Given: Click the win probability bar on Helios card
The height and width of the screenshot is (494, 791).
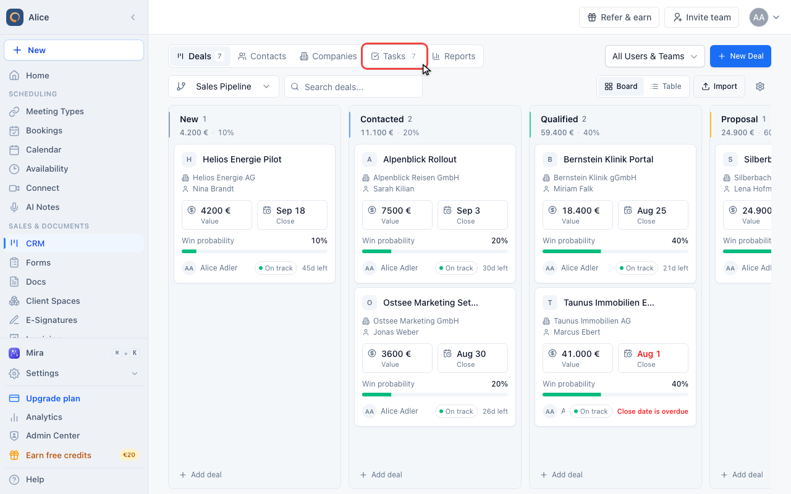Looking at the screenshot, I should pyautogui.click(x=255, y=251).
